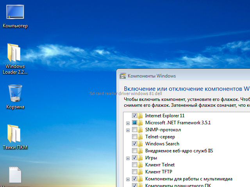The width and height of the screenshot is (250, 187).
Task: Uncheck the Internet Explorer 11 checkbox
Action: [134, 116]
